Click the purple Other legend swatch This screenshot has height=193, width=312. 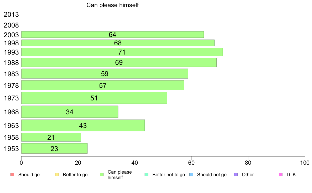click(236, 175)
